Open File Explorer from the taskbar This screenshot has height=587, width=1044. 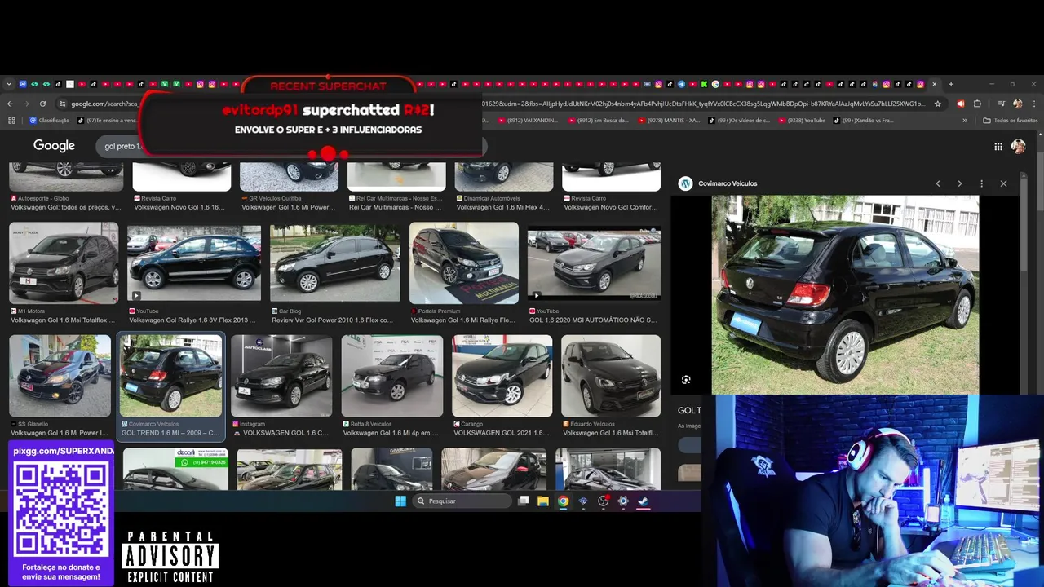[543, 501]
